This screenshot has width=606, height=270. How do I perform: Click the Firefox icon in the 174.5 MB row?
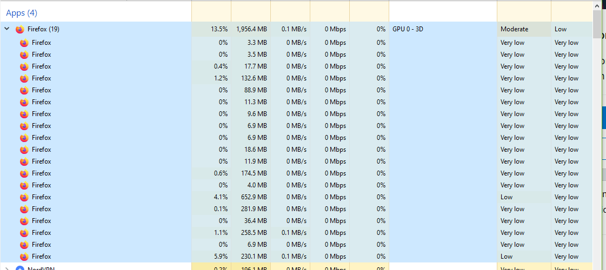tap(24, 174)
